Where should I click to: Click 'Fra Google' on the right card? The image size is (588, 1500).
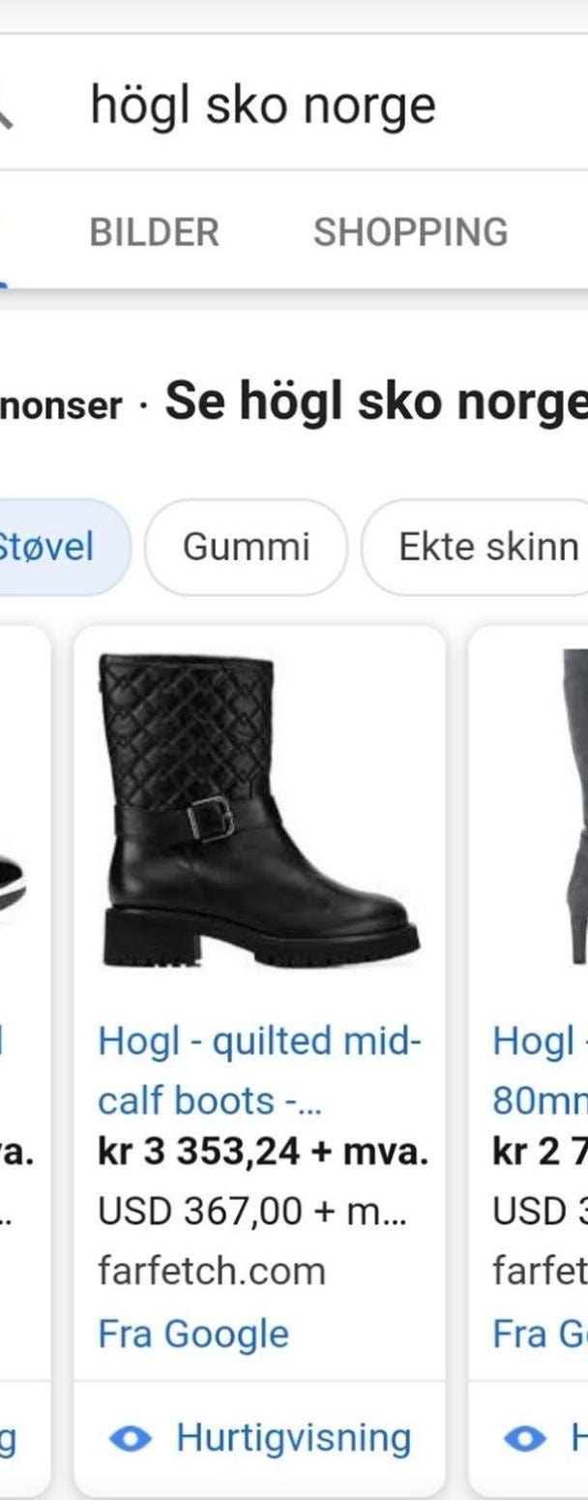[540, 1335]
